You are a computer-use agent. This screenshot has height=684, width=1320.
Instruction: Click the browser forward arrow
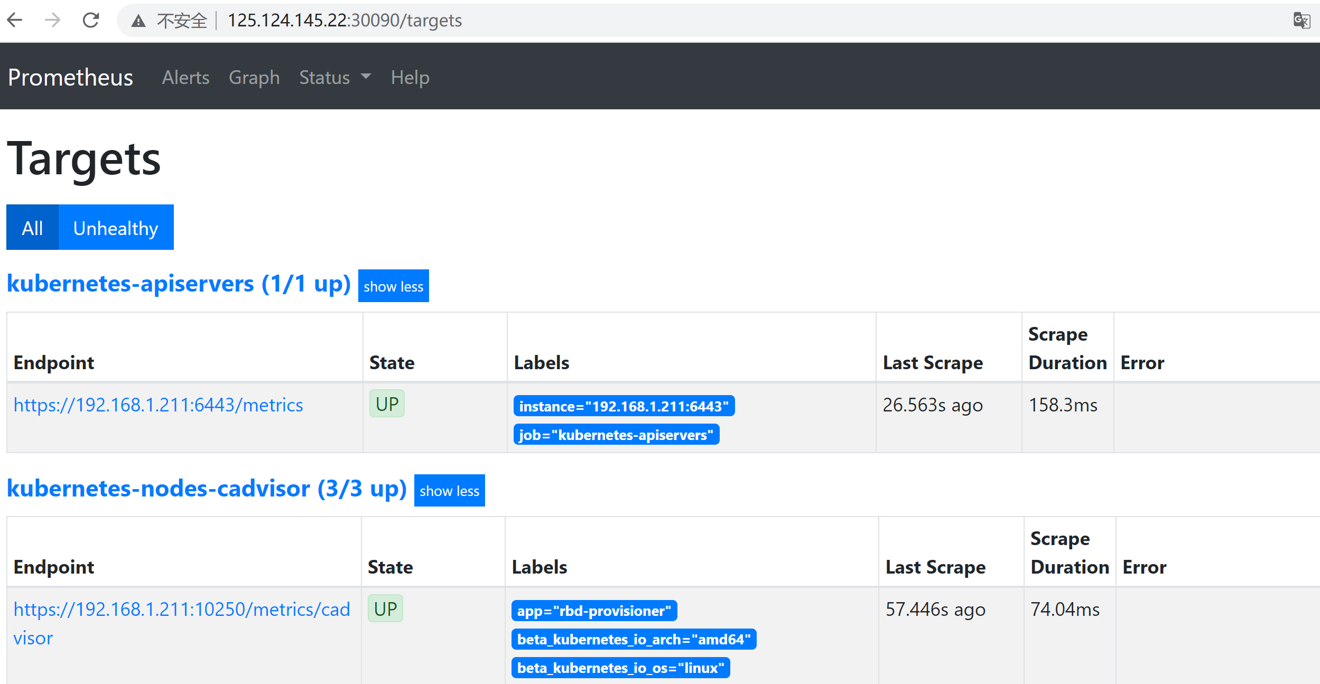click(53, 20)
